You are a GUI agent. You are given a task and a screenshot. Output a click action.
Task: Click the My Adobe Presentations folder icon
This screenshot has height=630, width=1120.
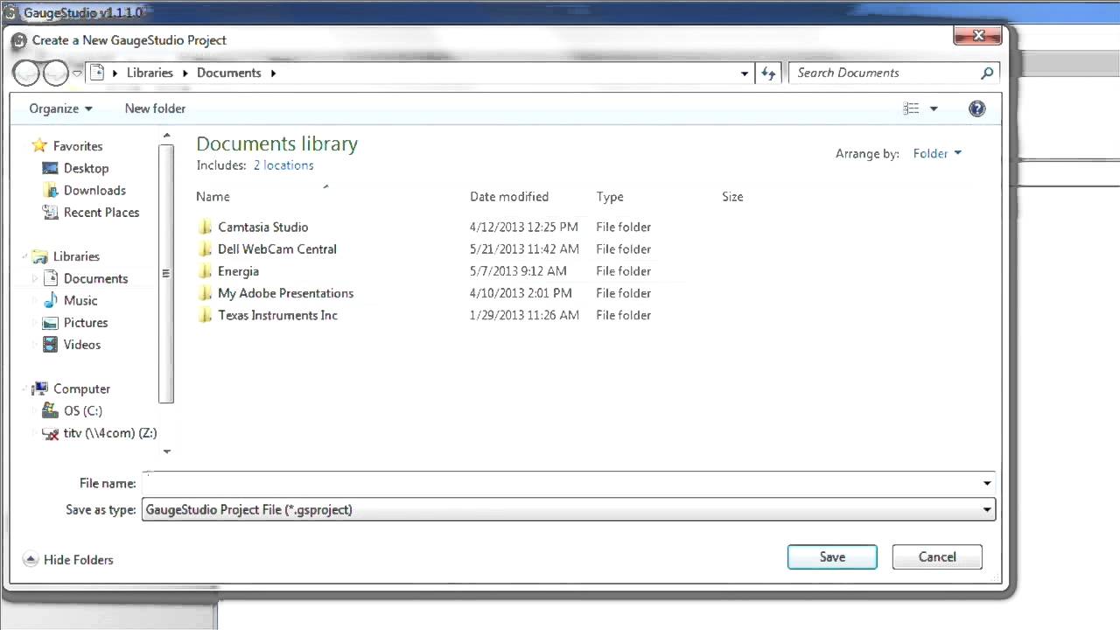pos(205,293)
